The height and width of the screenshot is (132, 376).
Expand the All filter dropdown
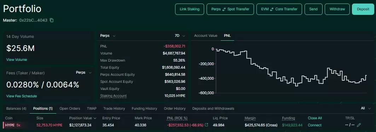pos(366,108)
